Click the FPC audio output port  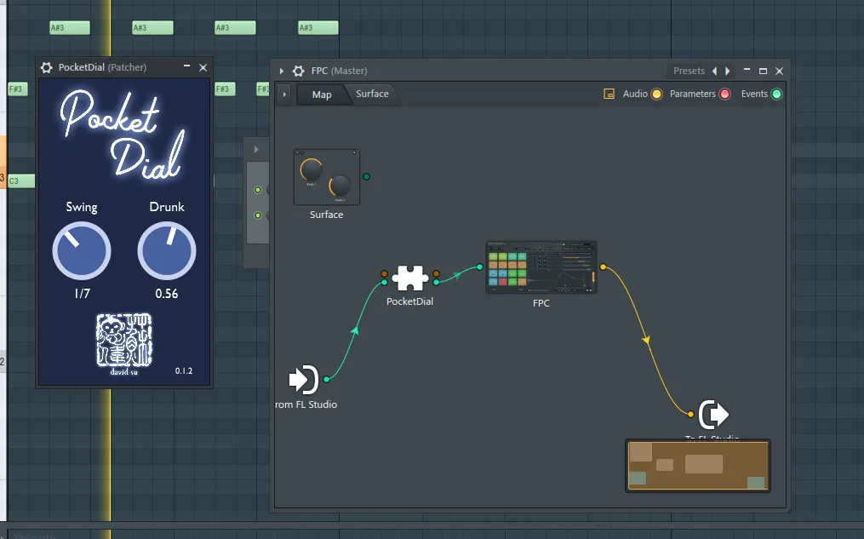coord(603,267)
